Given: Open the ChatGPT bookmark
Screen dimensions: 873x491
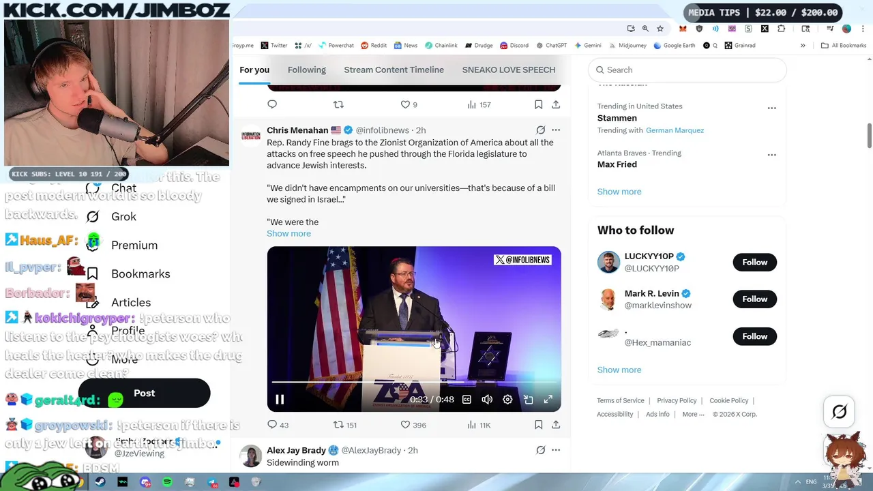Looking at the screenshot, I should tap(551, 46).
